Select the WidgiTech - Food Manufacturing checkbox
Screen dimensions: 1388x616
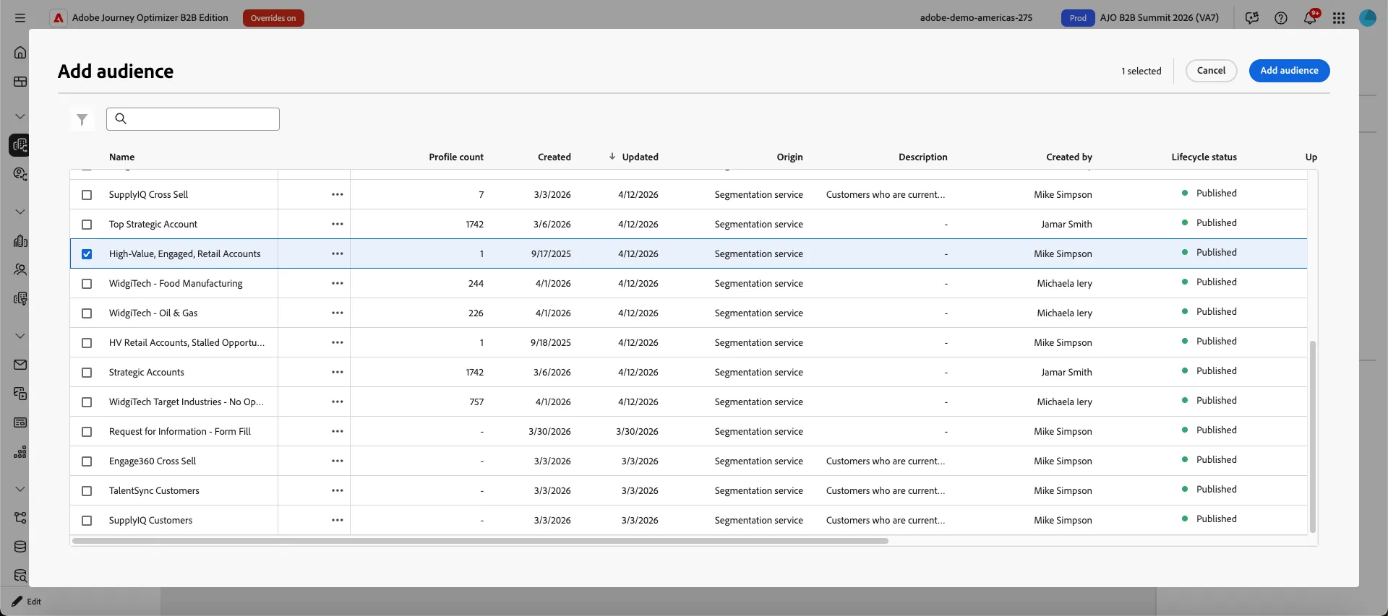click(87, 284)
